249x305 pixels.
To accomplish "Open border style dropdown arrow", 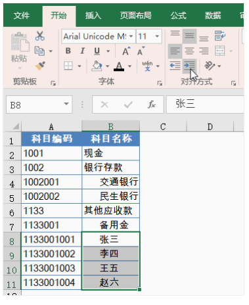I will coord(79,66).
